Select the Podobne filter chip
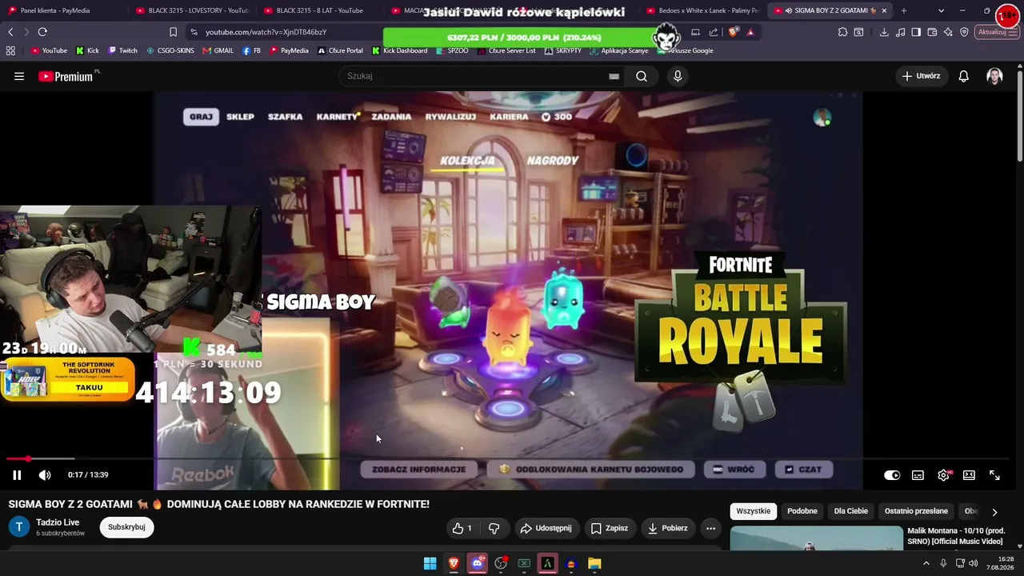This screenshot has height=576, width=1024. tap(802, 511)
